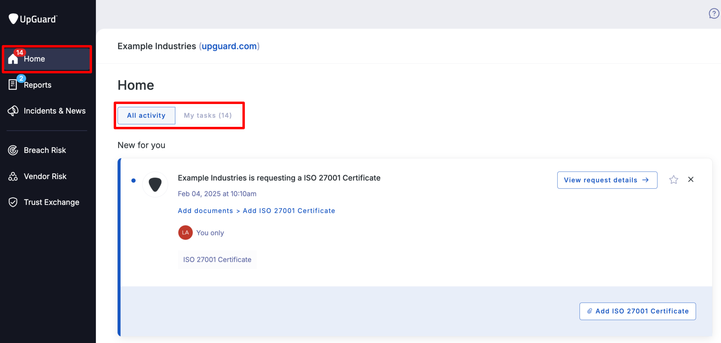The width and height of the screenshot is (721, 343).
Task: Select the All activity tab
Action: [146, 115]
